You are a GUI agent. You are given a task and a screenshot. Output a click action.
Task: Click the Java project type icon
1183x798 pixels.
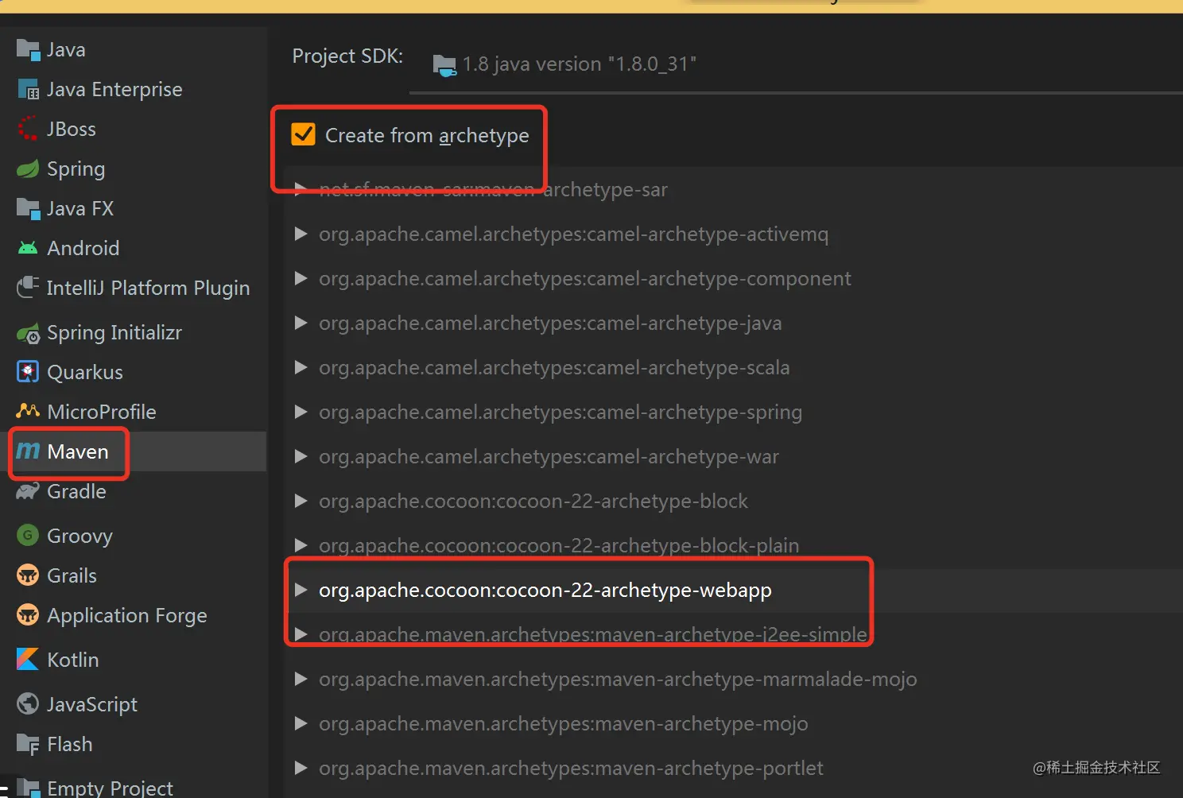(x=28, y=50)
